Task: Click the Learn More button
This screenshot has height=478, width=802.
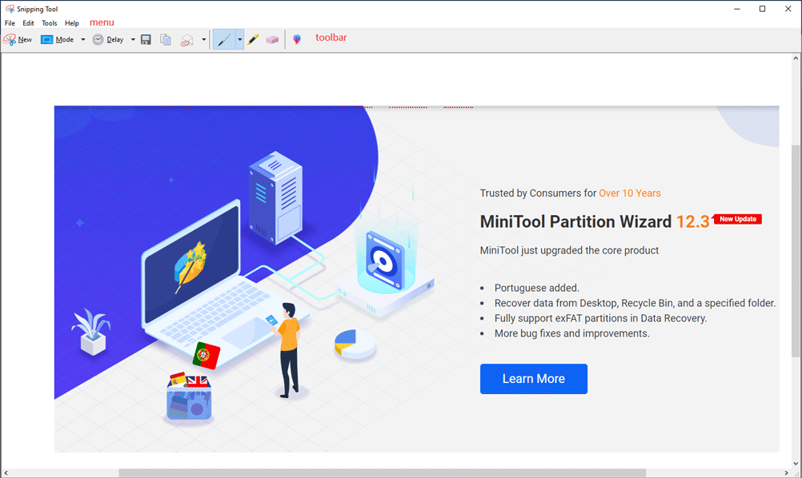Action: point(534,379)
